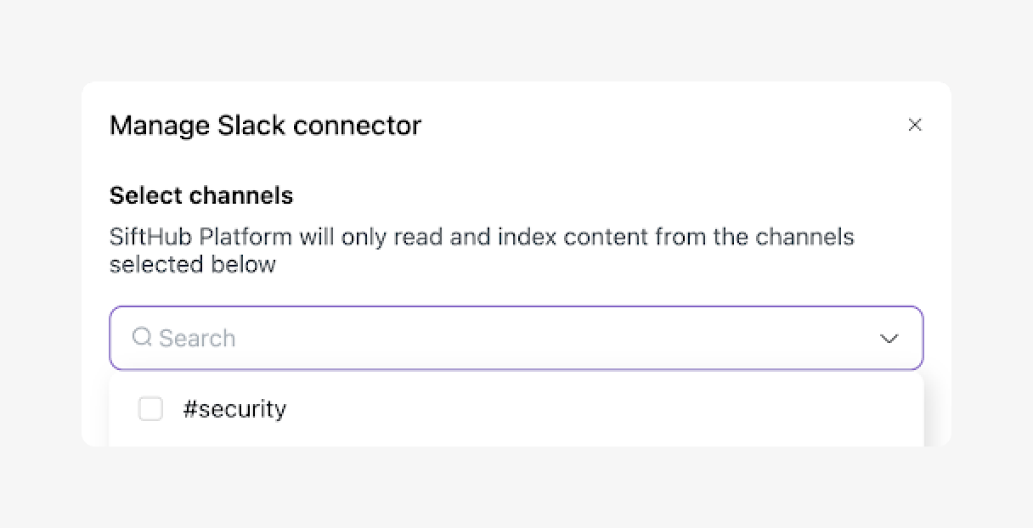Click the "Select channels" heading
This screenshot has height=528, width=1033.
coord(201,195)
